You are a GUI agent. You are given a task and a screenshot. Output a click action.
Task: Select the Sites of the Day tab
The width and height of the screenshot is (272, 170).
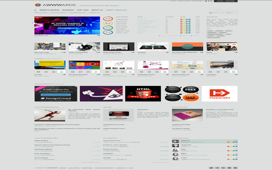tap(41, 13)
